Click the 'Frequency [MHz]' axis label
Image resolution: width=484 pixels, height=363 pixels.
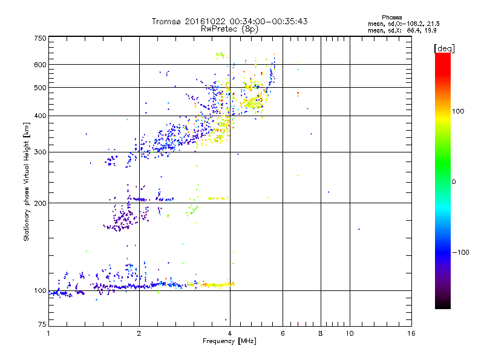coord(229,341)
